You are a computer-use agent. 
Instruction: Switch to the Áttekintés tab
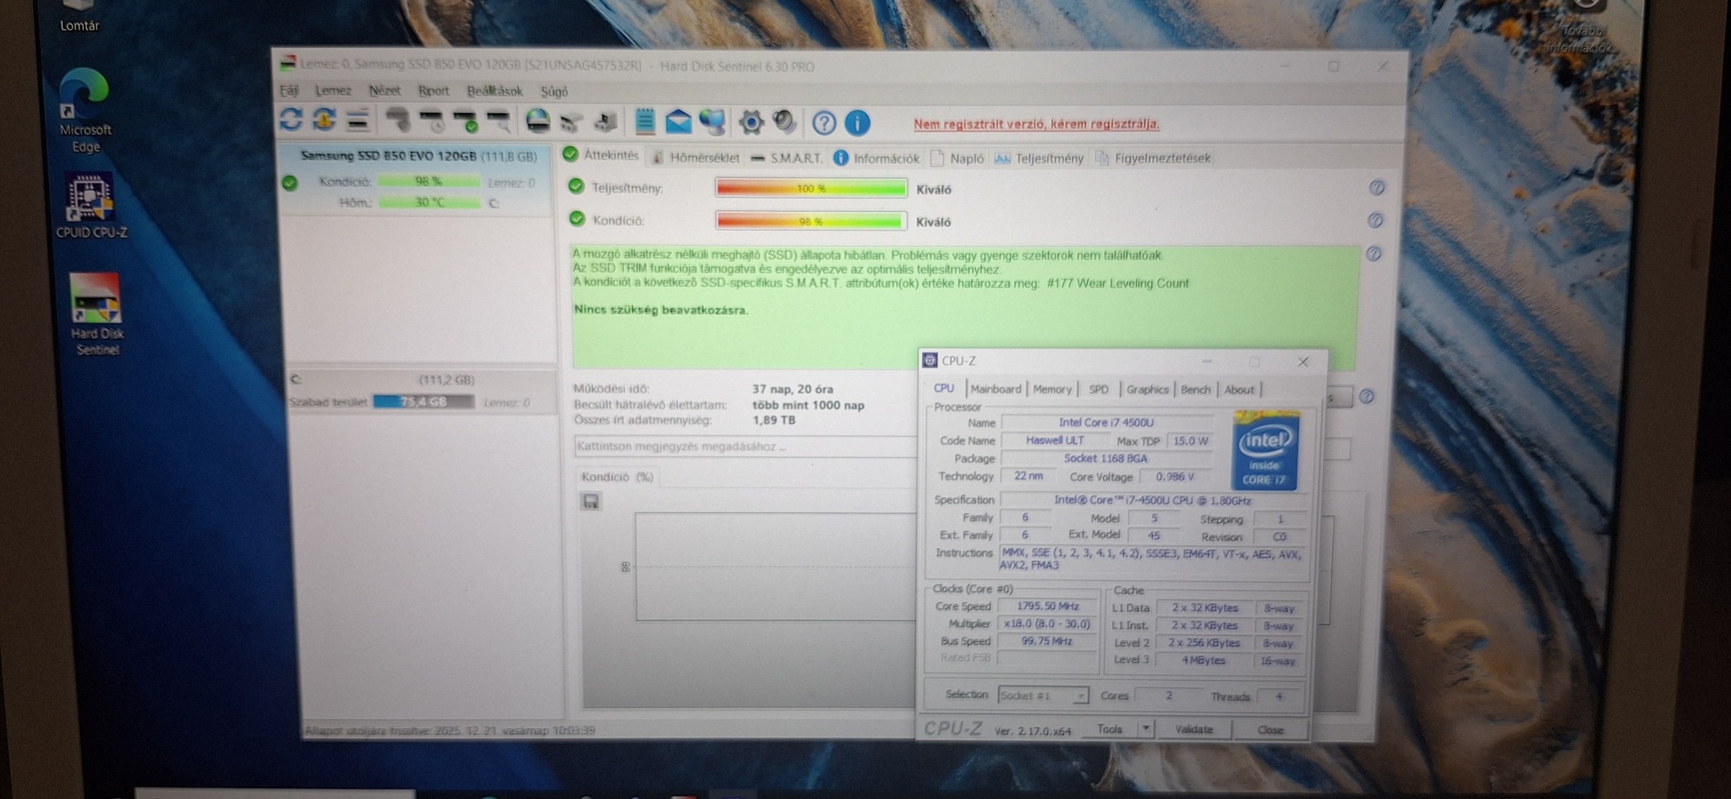point(601,155)
